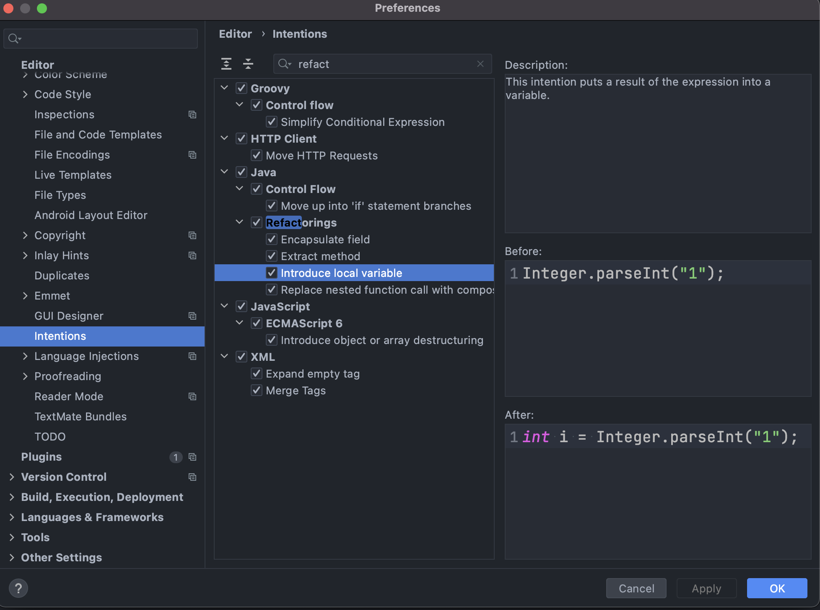The image size is (820, 610).
Task: Disable the Encapsulate field intention
Action: coord(272,239)
